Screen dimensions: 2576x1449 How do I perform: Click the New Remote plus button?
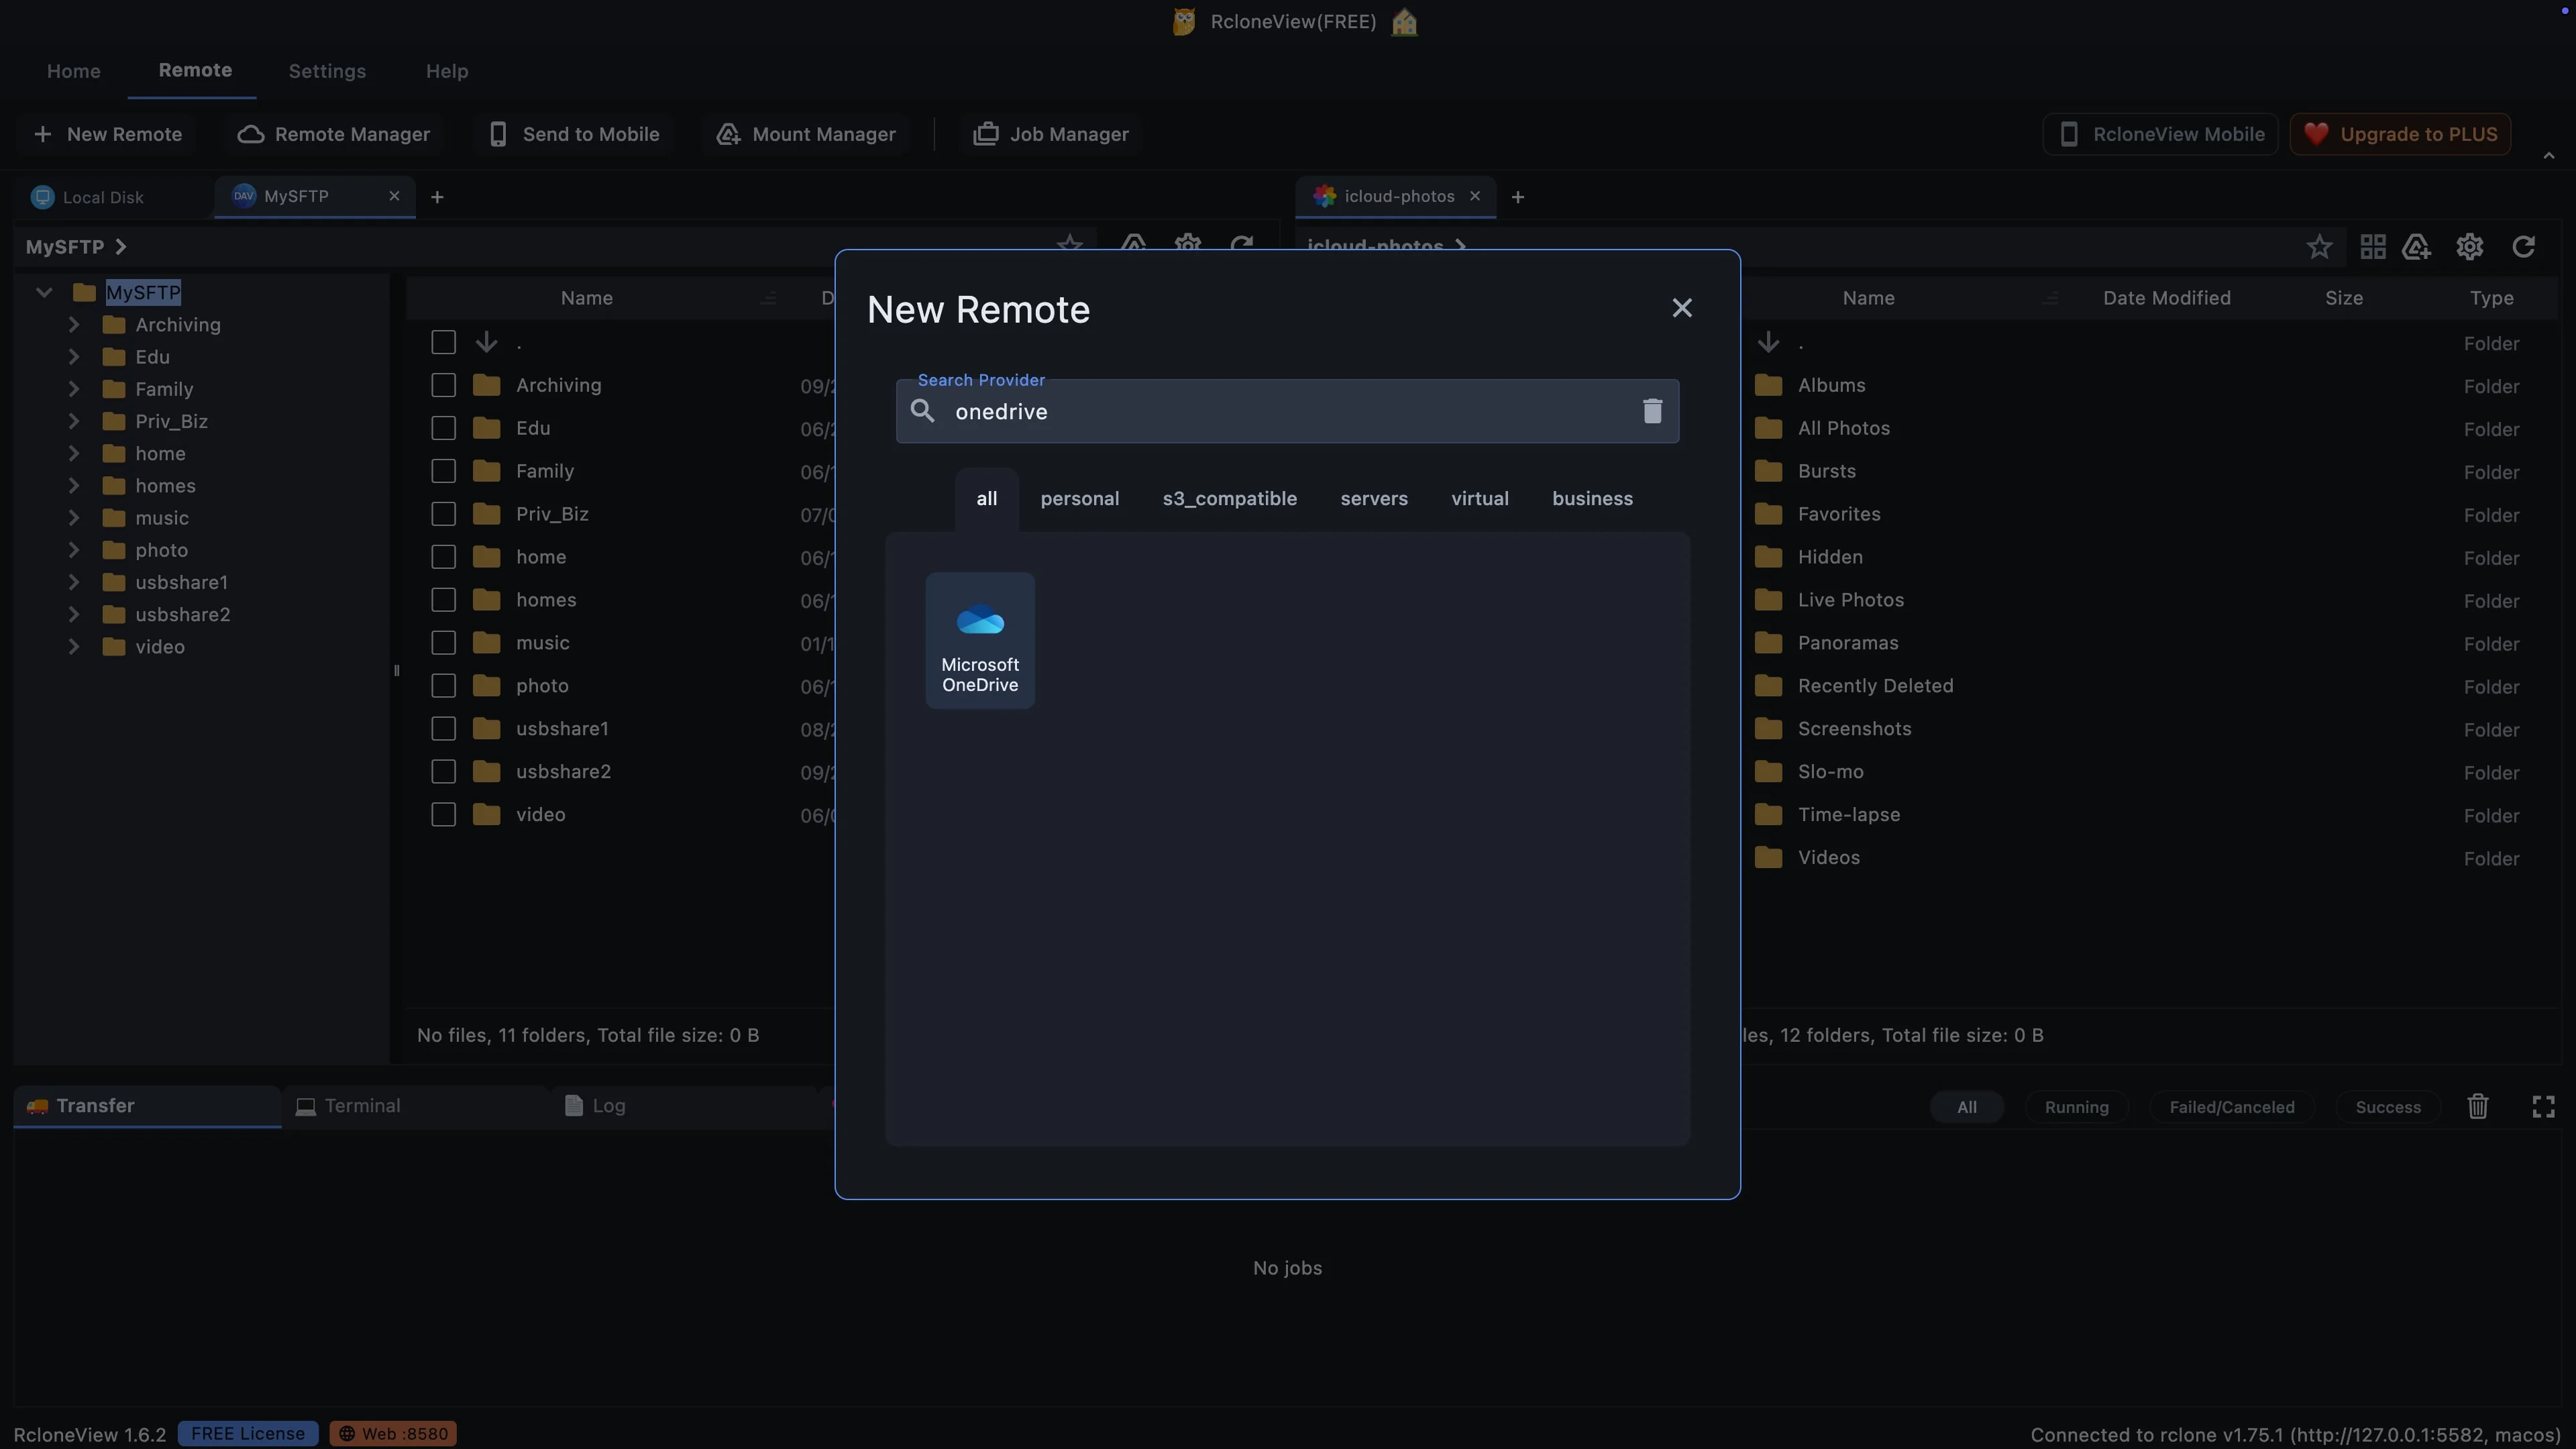(108, 134)
